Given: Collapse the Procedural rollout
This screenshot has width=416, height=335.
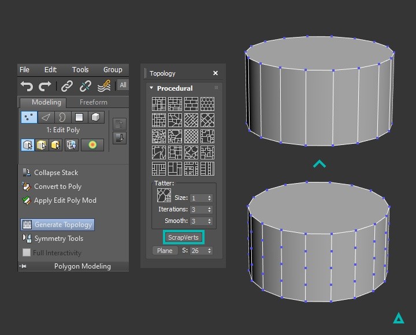Looking at the screenshot, I should coord(151,88).
